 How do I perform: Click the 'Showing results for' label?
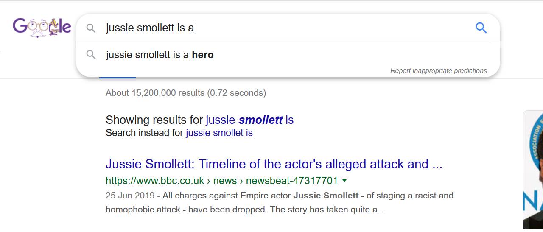[154, 120]
